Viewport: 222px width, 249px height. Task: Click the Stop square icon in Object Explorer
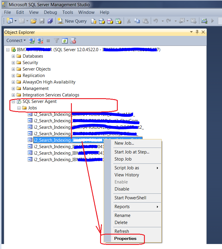click(48, 41)
